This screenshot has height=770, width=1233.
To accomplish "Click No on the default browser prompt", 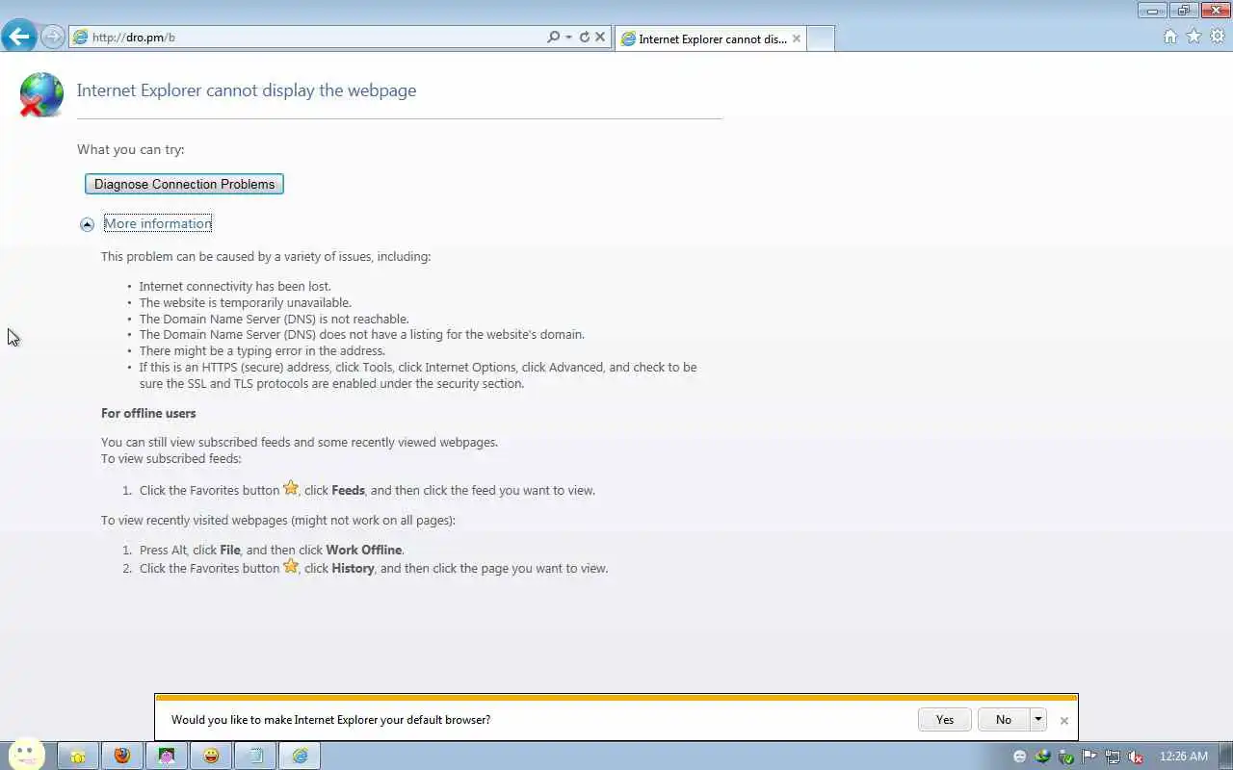I will (x=1004, y=720).
